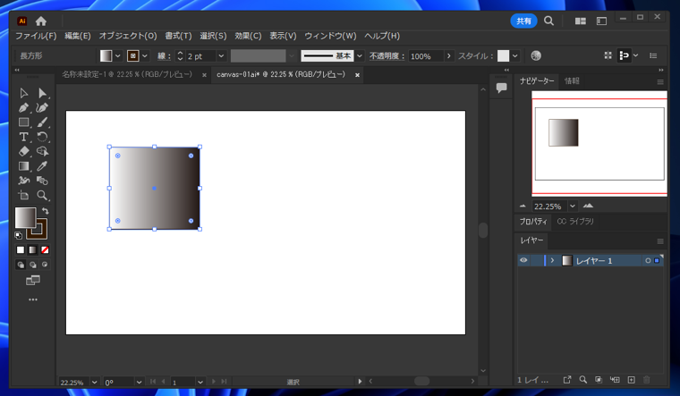Select the Selection tool (black arrow outline)
This screenshot has height=396, width=680.
coord(24,93)
